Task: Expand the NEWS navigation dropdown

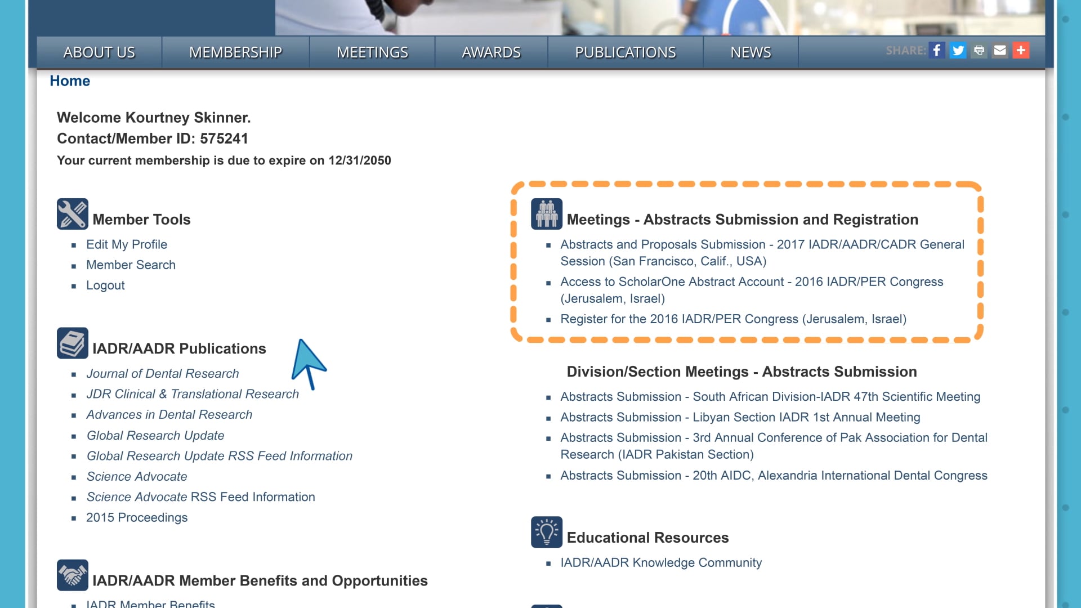Action: pyautogui.click(x=750, y=52)
